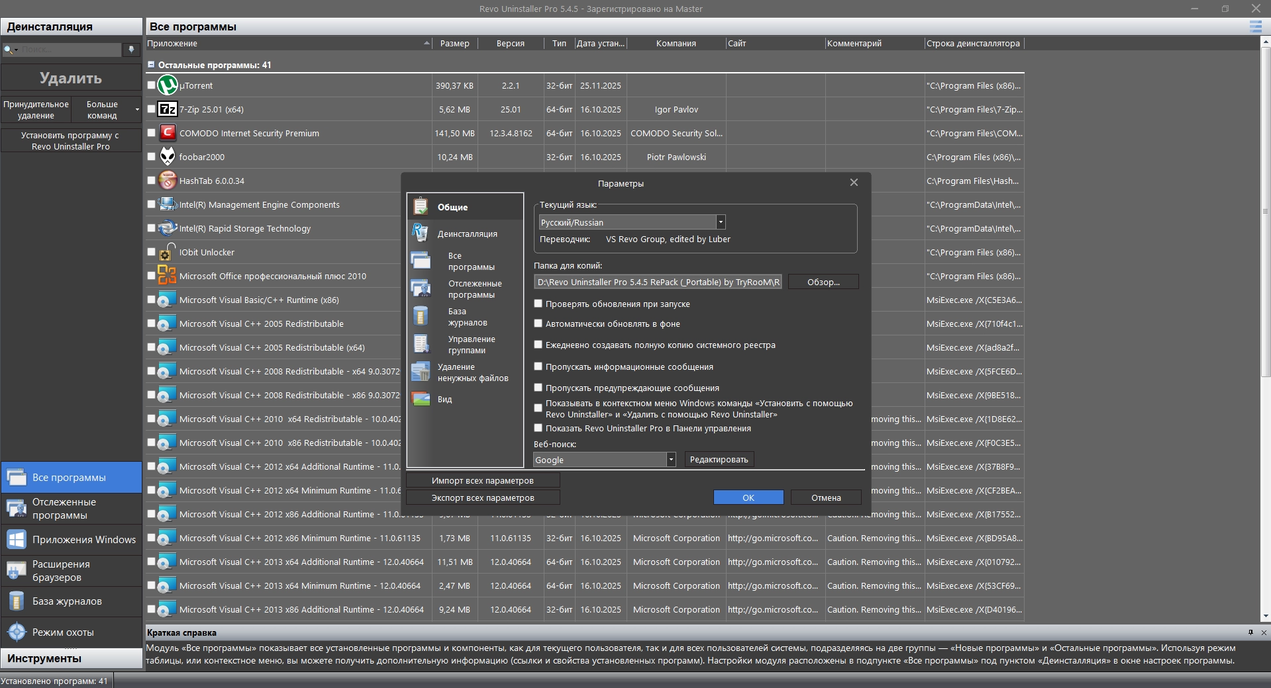Select Отслеженные программы in the left sidebar
The height and width of the screenshot is (688, 1271).
point(72,508)
